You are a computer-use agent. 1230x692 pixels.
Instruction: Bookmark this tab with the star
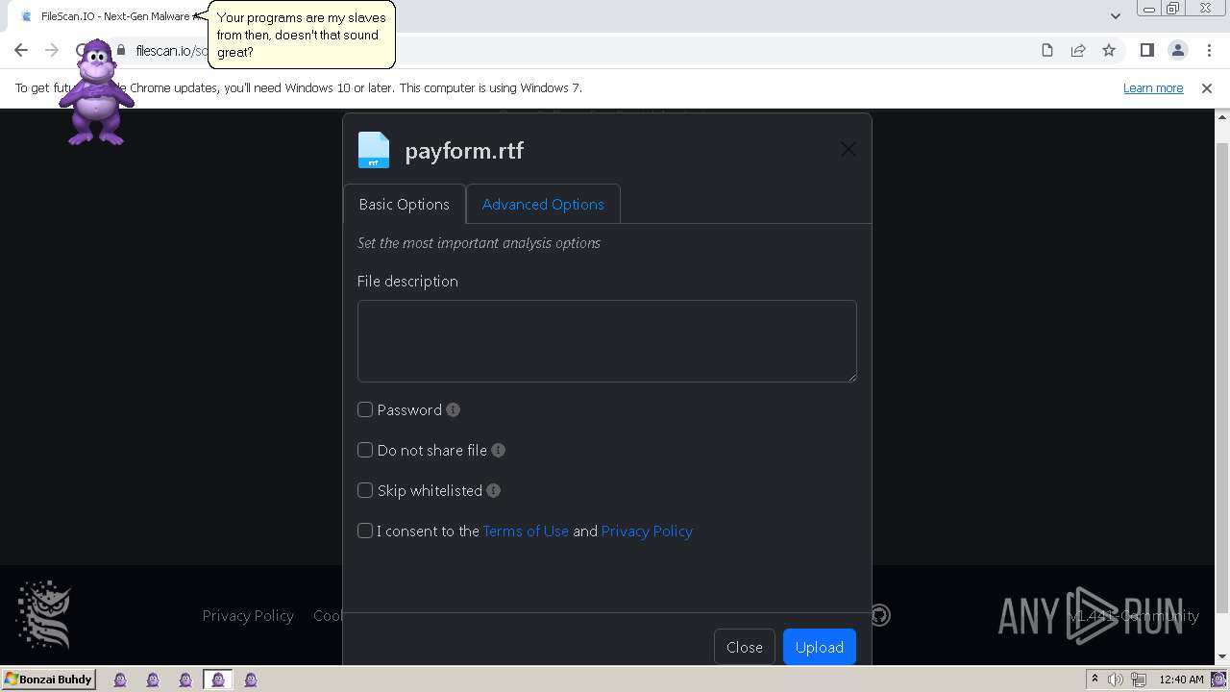coord(1109,50)
